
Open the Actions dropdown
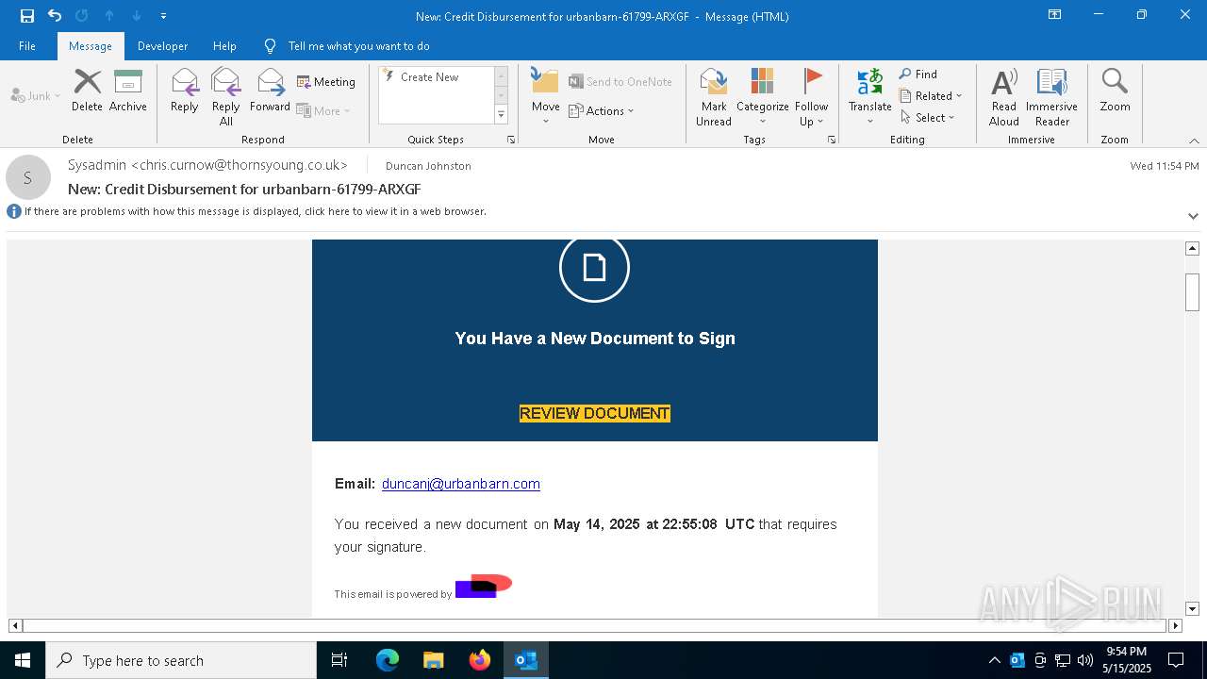[x=602, y=110]
